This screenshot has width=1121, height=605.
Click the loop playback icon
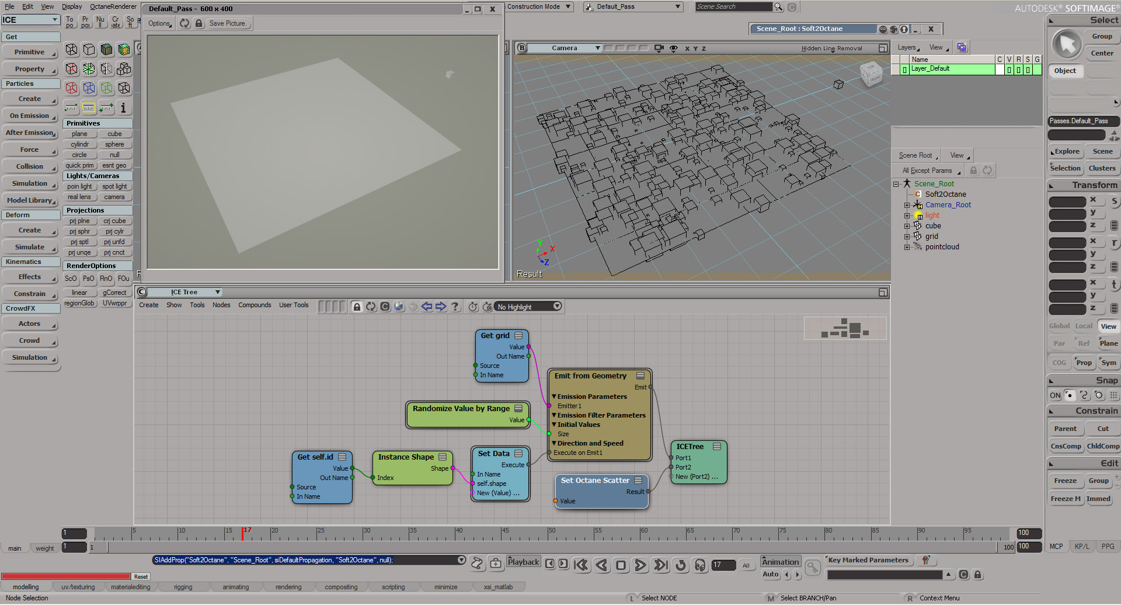[680, 565]
